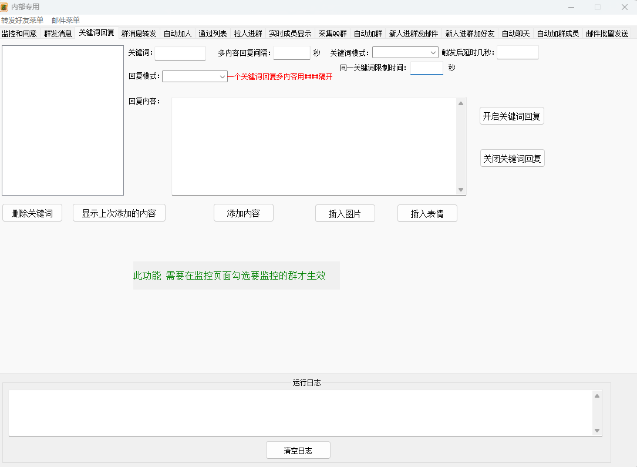Expand the 回复模式 dropdown
The width and height of the screenshot is (637, 467).
pos(194,76)
